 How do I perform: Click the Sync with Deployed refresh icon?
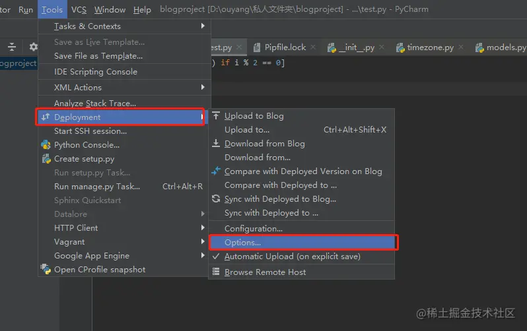(216, 198)
